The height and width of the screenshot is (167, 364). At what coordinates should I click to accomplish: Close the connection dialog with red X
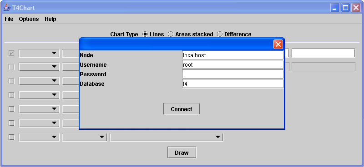[278, 44]
